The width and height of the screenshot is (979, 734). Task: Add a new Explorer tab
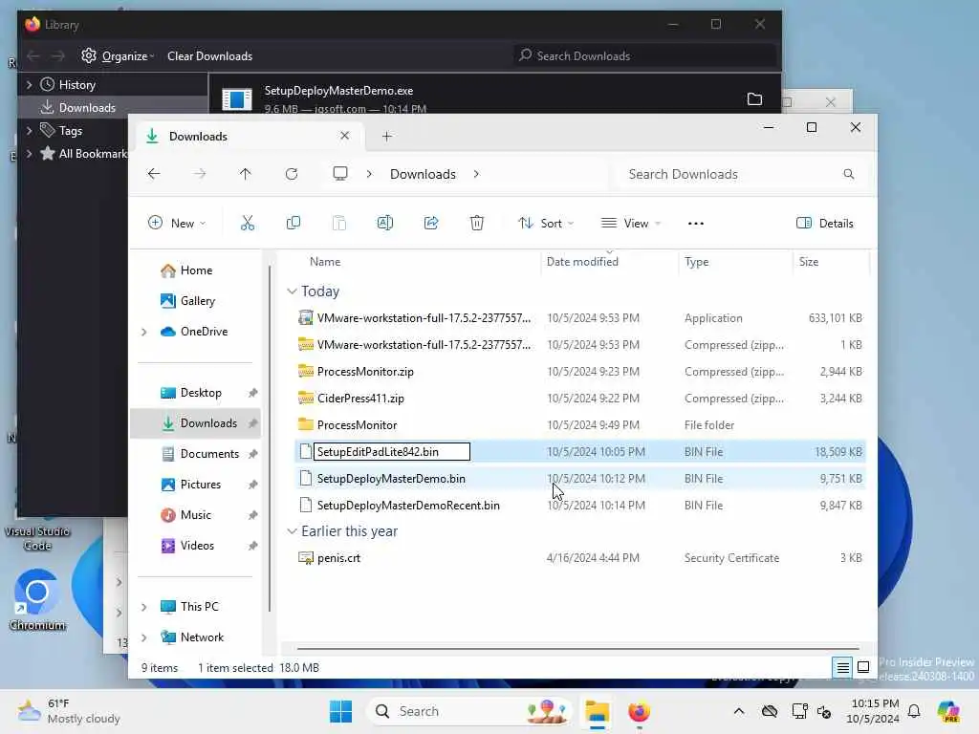(x=387, y=136)
